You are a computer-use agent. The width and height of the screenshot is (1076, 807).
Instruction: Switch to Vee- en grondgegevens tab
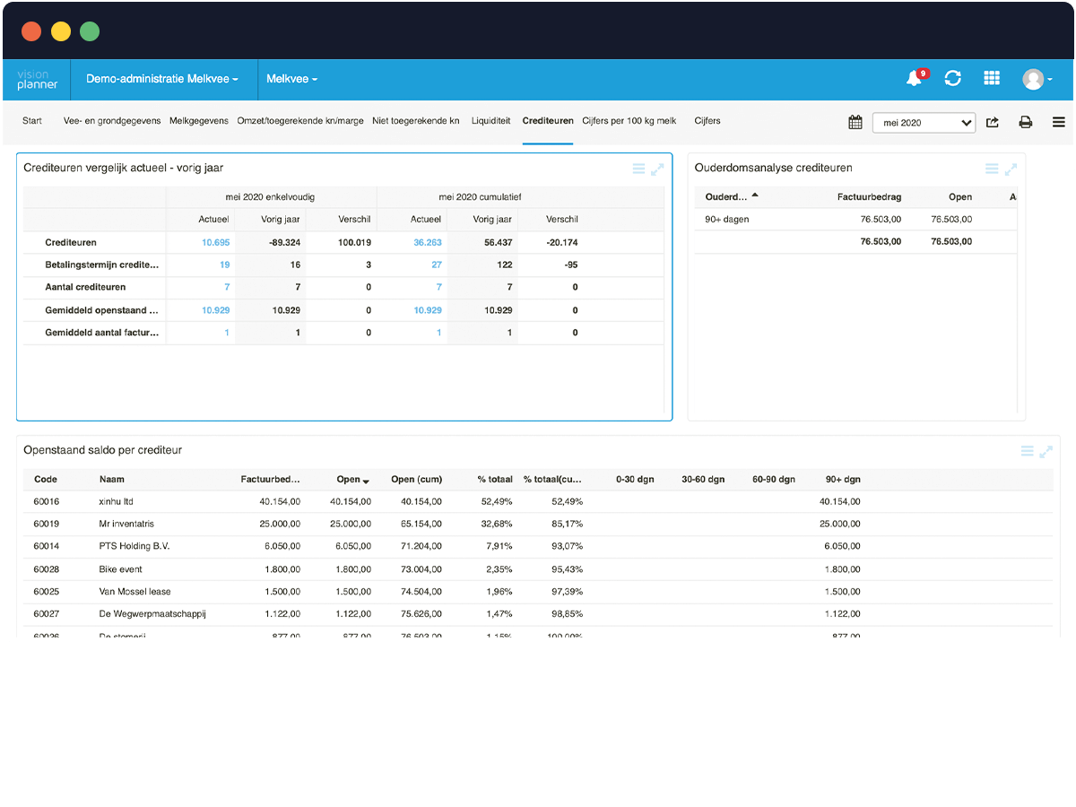[x=112, y=120]
